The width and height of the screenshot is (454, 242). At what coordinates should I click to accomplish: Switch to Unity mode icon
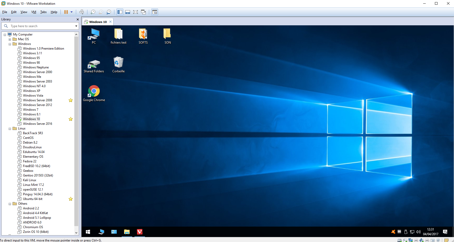[x=143, y=12]
